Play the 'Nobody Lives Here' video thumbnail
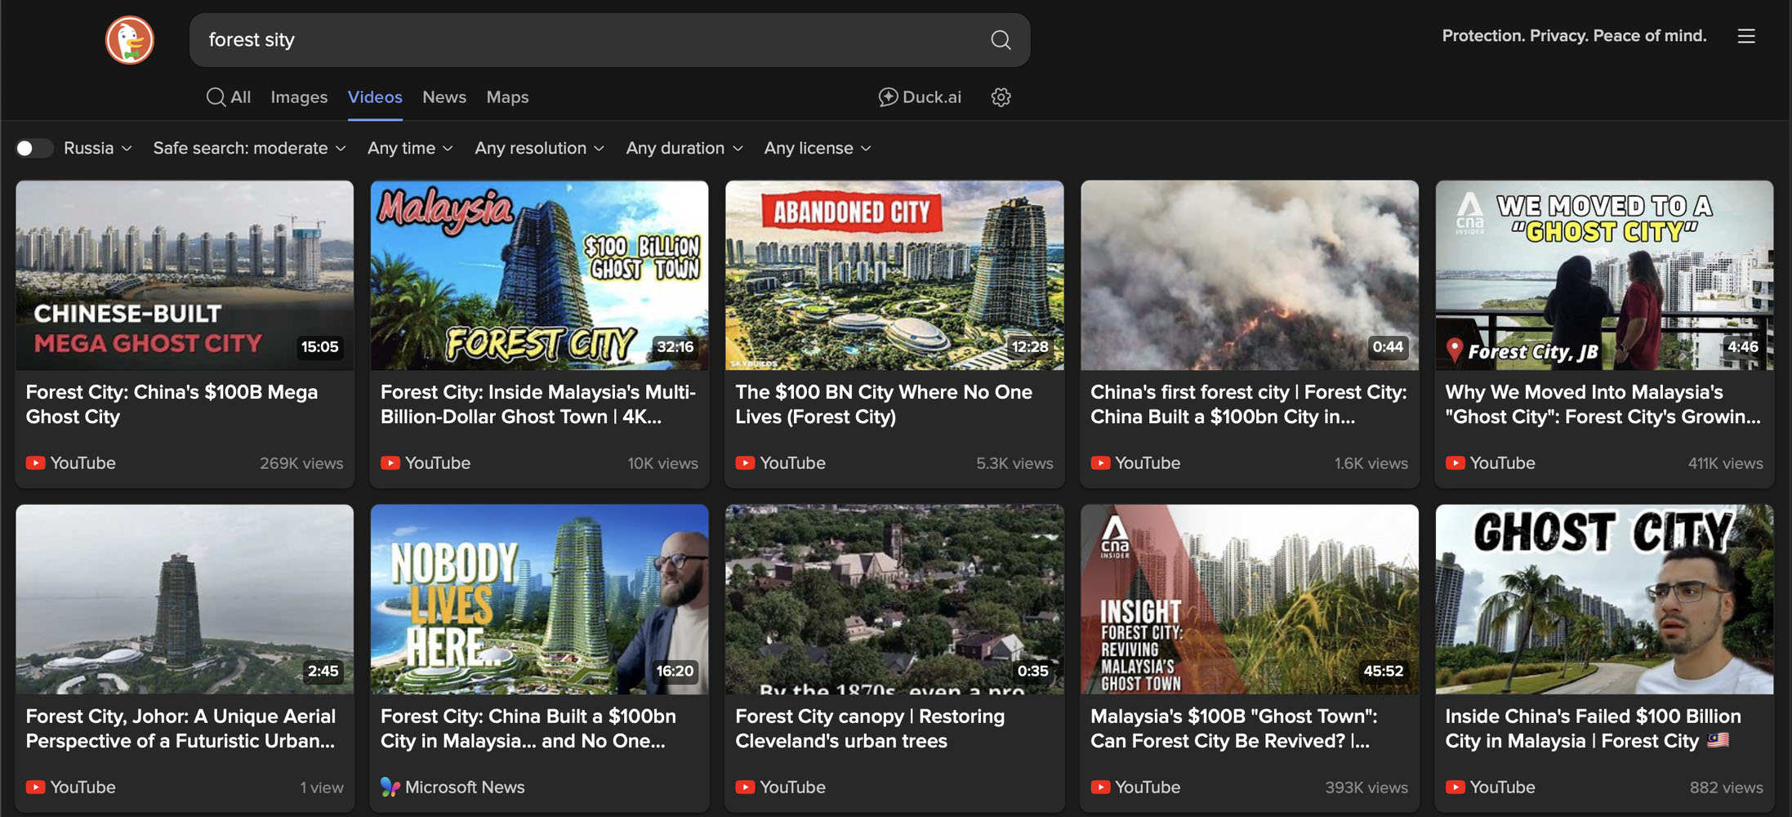The height and width of the screenshot is (817, 1792). tap(539, 599)
